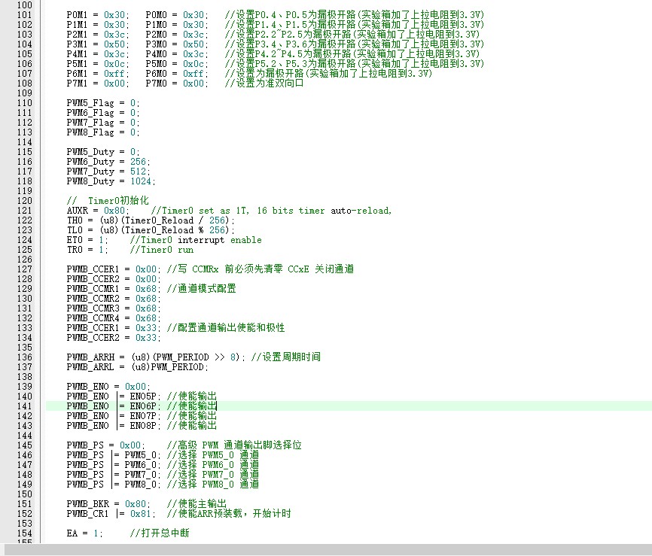Screen dimensions: 652x556
Task: Click on PWMB_CR1 |= 0x81 statement
Action: click(x=111, y=514)
